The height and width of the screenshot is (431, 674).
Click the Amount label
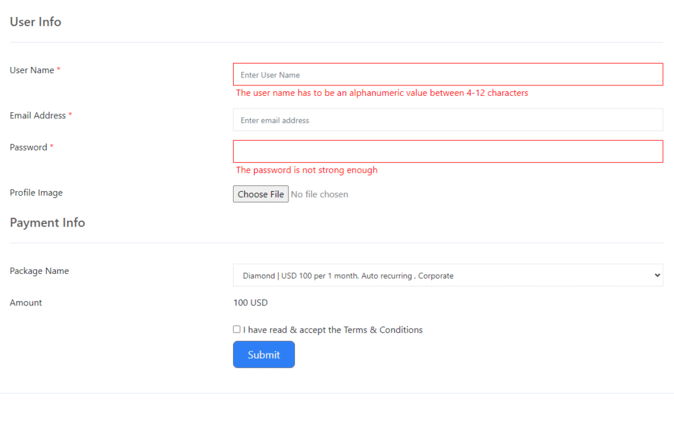click(x=26, y=303)
